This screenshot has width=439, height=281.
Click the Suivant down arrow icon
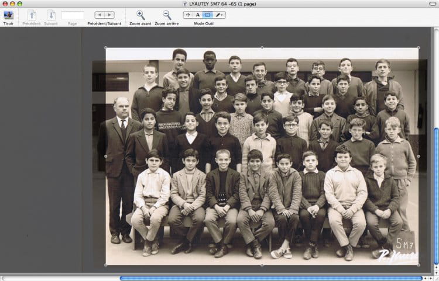[x=51, y=15]
